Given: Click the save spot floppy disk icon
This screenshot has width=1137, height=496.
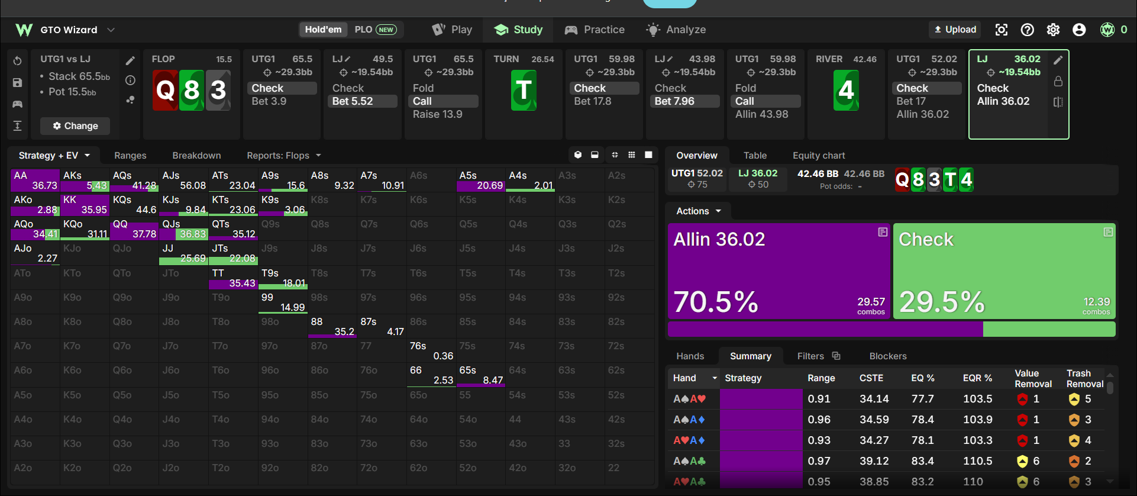Looking at the screenshot, I should coord(17,83).
